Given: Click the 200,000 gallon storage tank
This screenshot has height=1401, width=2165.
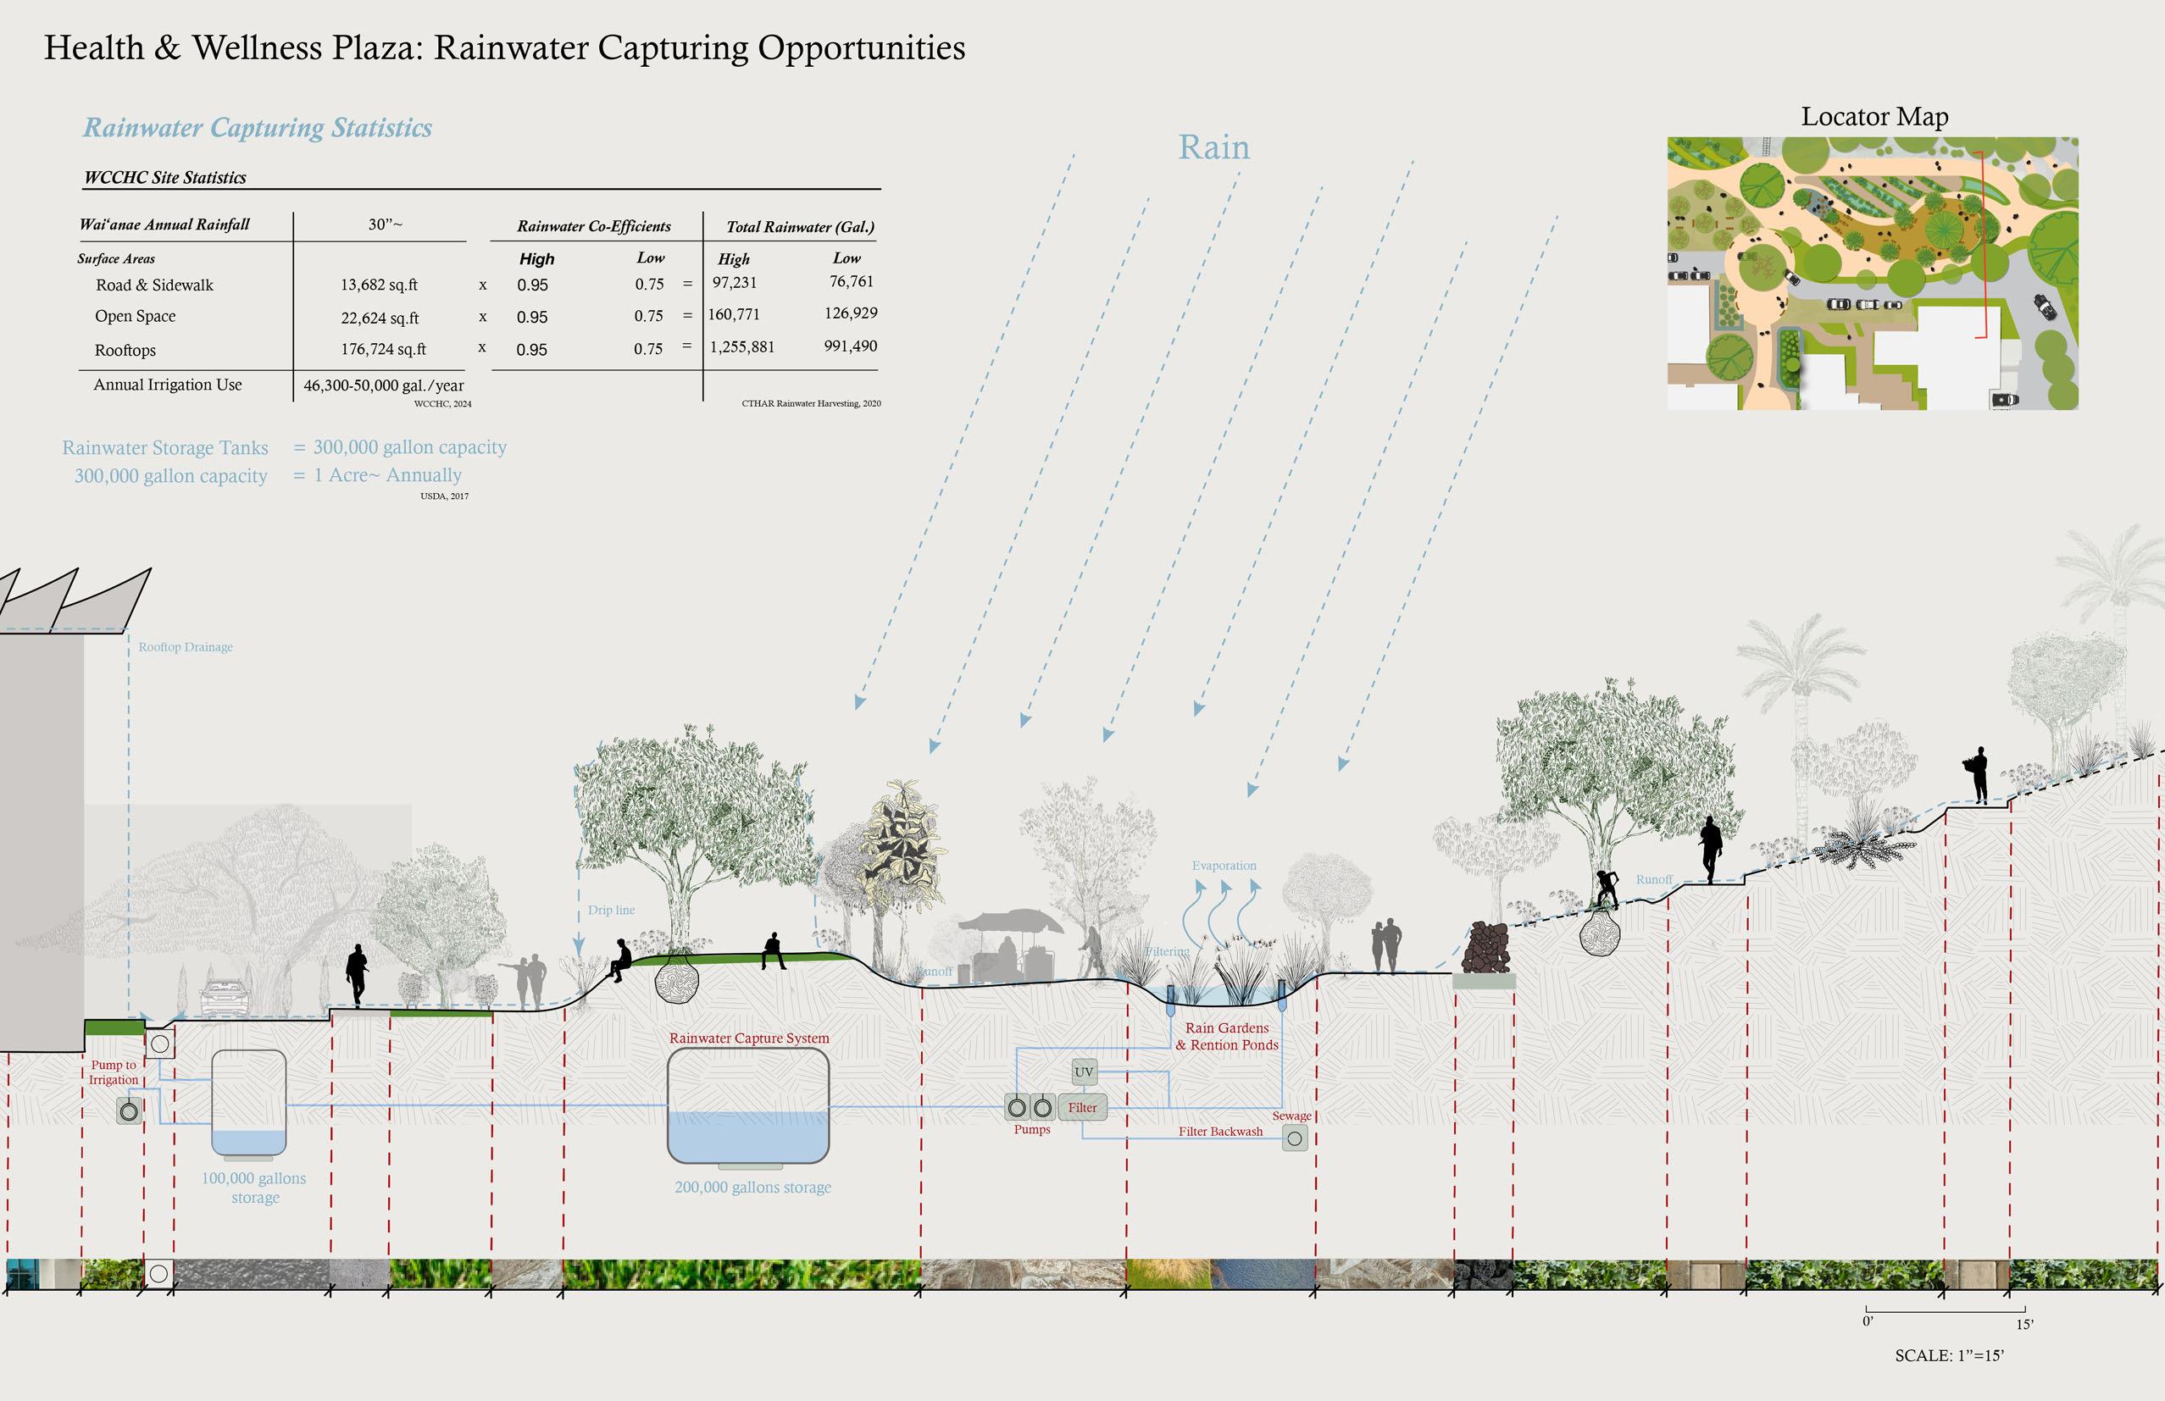Looking at the screenshot, I should click(x=747, y=1105).
